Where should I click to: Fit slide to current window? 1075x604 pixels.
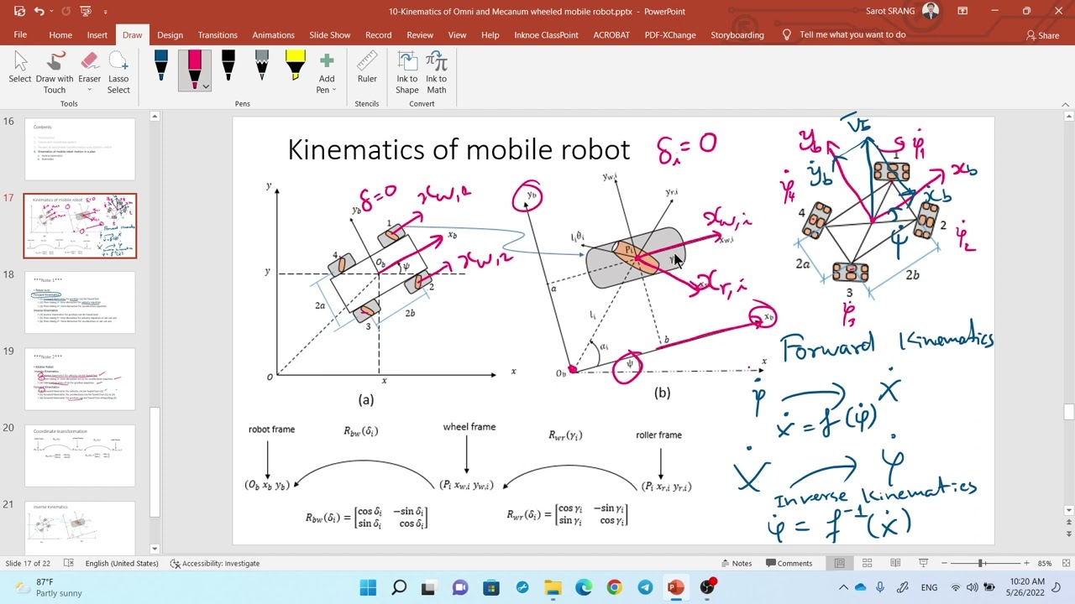(x=1064, y=563)
